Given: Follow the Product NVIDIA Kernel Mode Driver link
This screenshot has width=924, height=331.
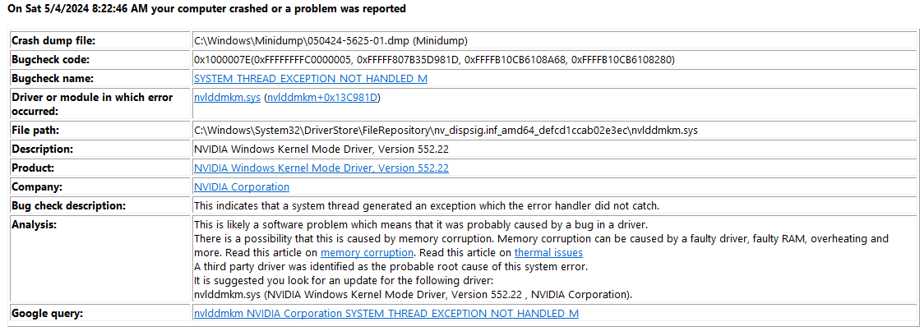Looking at the screenshot, I should [321, 168].
